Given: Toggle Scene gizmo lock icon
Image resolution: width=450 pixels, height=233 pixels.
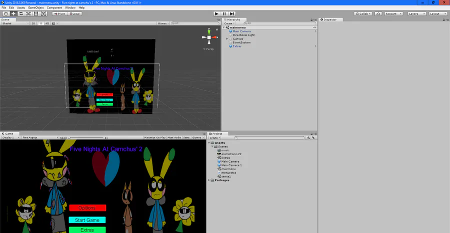Looking at the screenshot, I should click(217, 29).
